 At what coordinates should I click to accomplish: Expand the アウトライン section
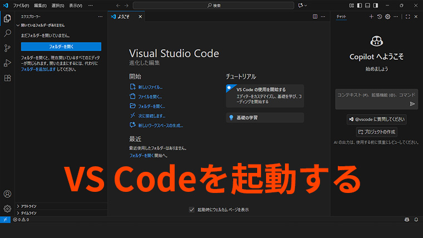(29, 206)
